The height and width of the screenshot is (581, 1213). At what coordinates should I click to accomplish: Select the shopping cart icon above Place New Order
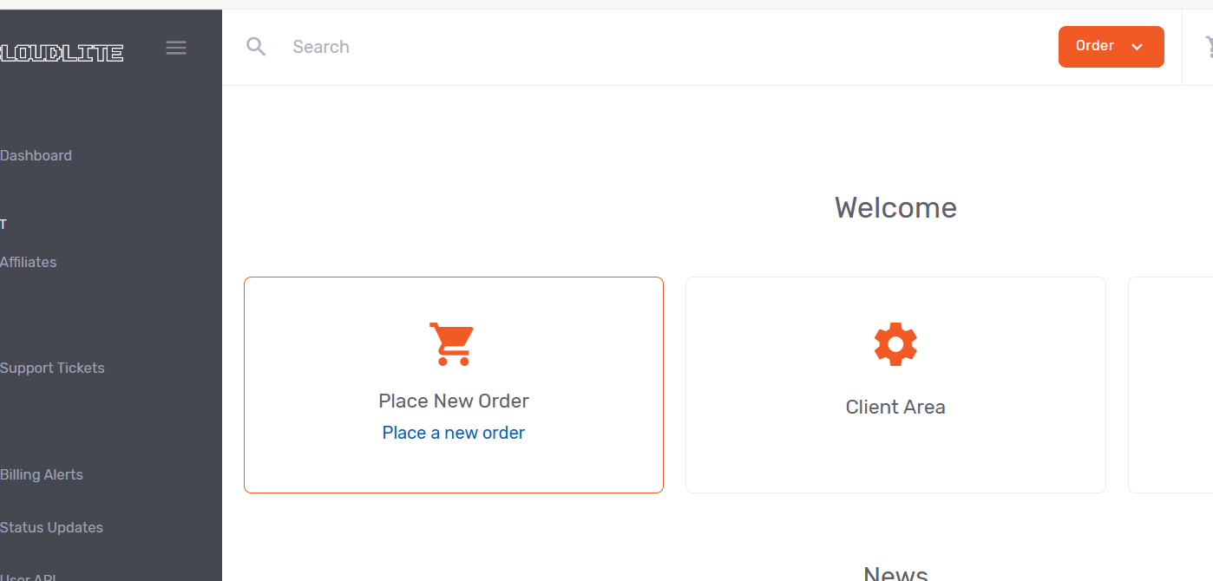coord(452,343)
